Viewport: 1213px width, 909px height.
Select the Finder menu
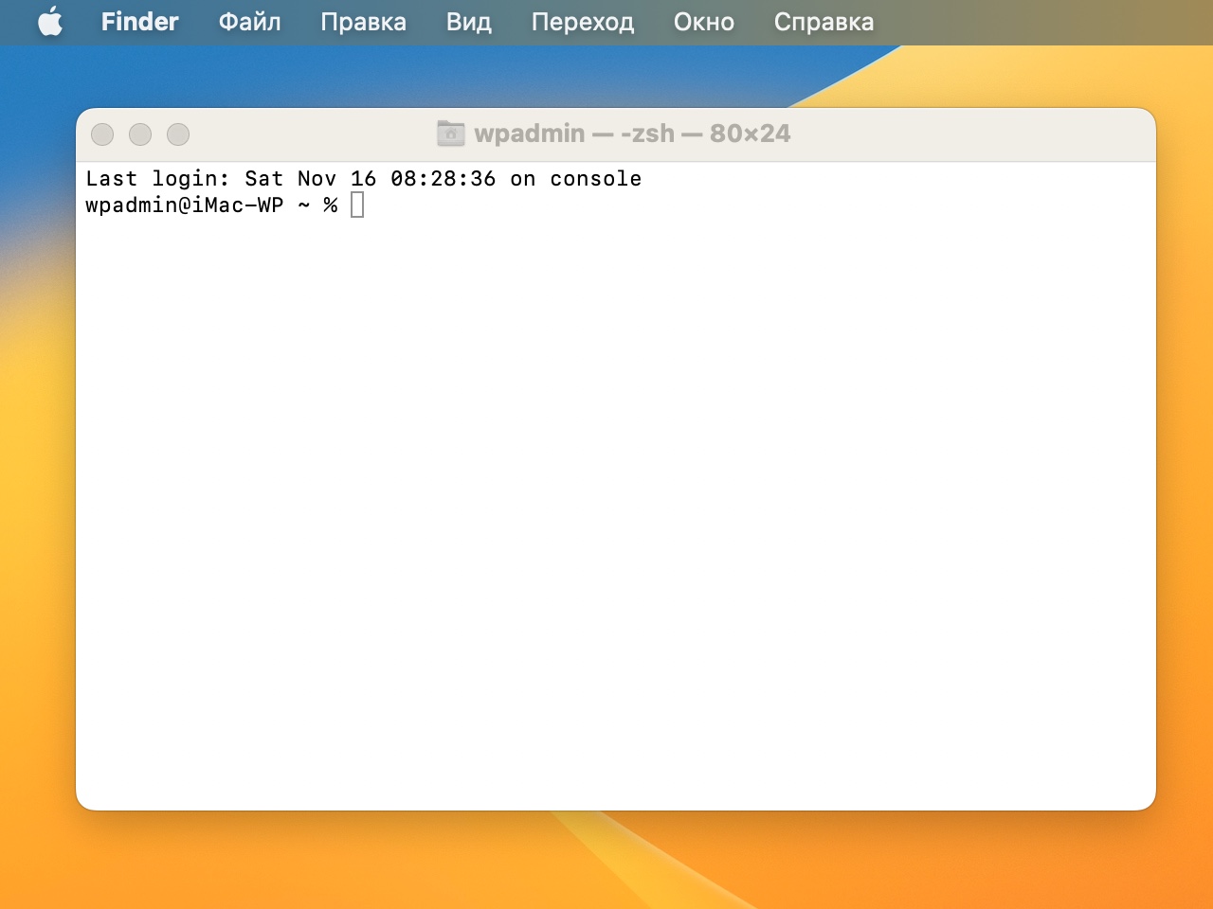[138, 22]
